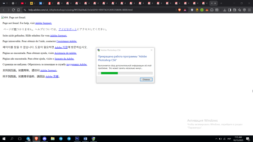Reload the 404 page
Image resolution: width=253 pixels, height=142 pixels.
click(x=14, y=10)
